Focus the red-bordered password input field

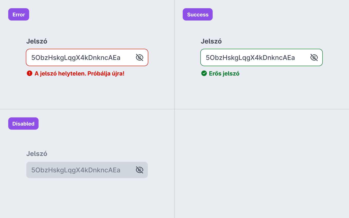[87, 57]
